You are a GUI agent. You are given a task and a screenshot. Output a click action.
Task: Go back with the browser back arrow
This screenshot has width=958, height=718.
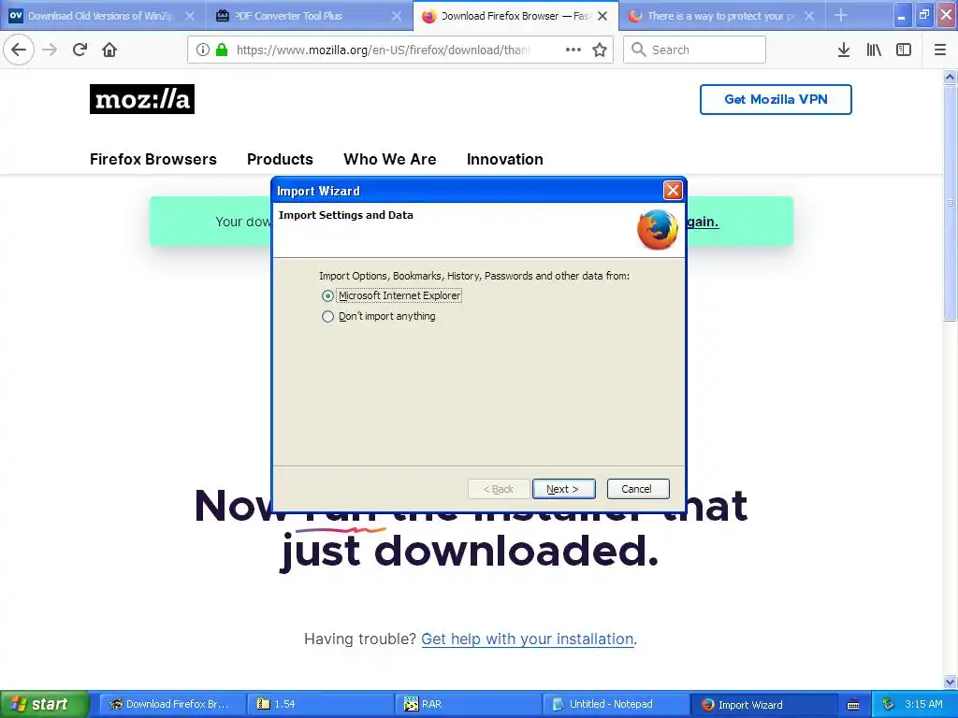(19, 50)
